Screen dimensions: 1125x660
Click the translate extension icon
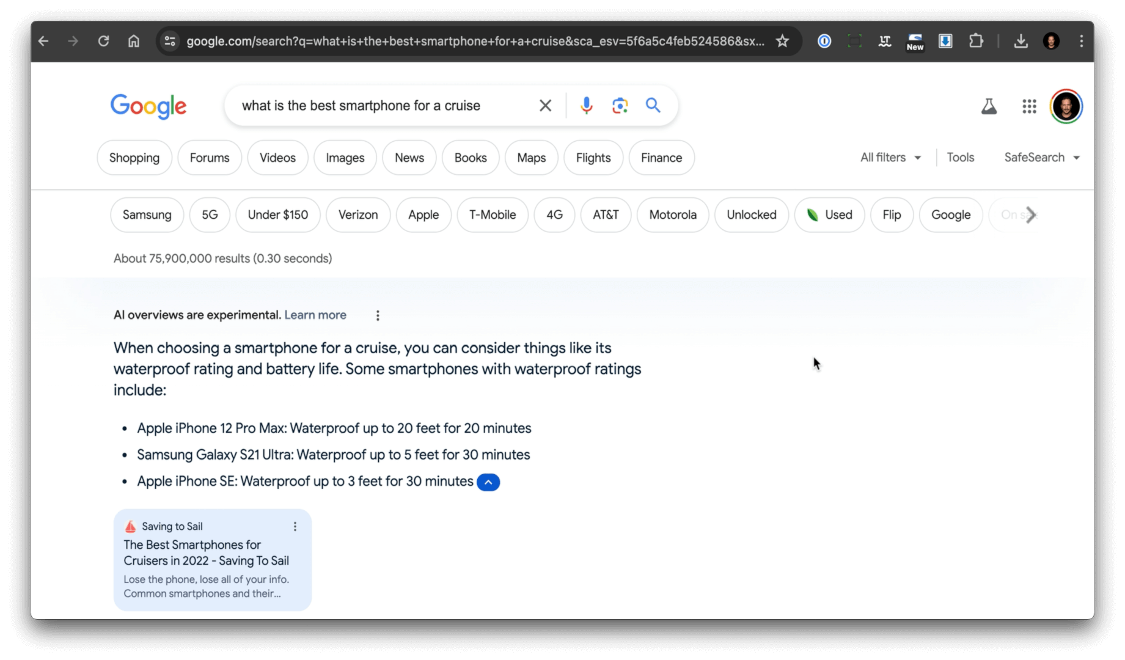[x=884, y=41]
